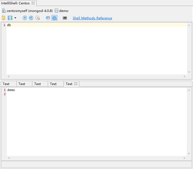Viewport: 193px width, 169px height.
Task: Switch to the fourth Text result tab
Action: tap(56, 84)
